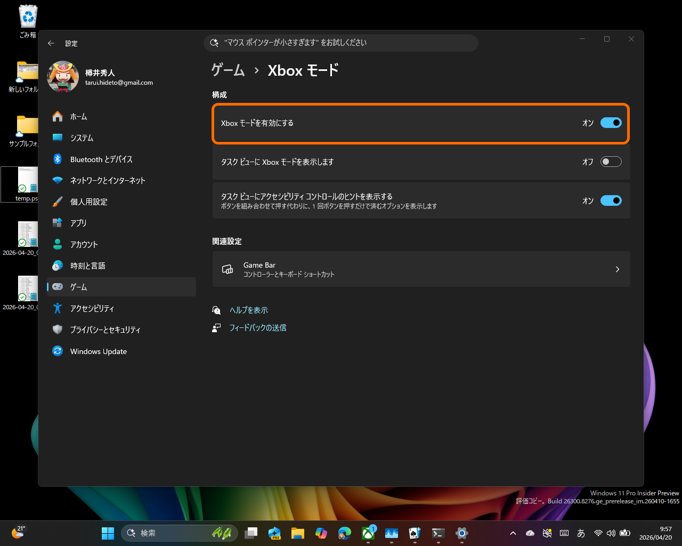Open the Photos app on the taskbar

tap(392, 533)
